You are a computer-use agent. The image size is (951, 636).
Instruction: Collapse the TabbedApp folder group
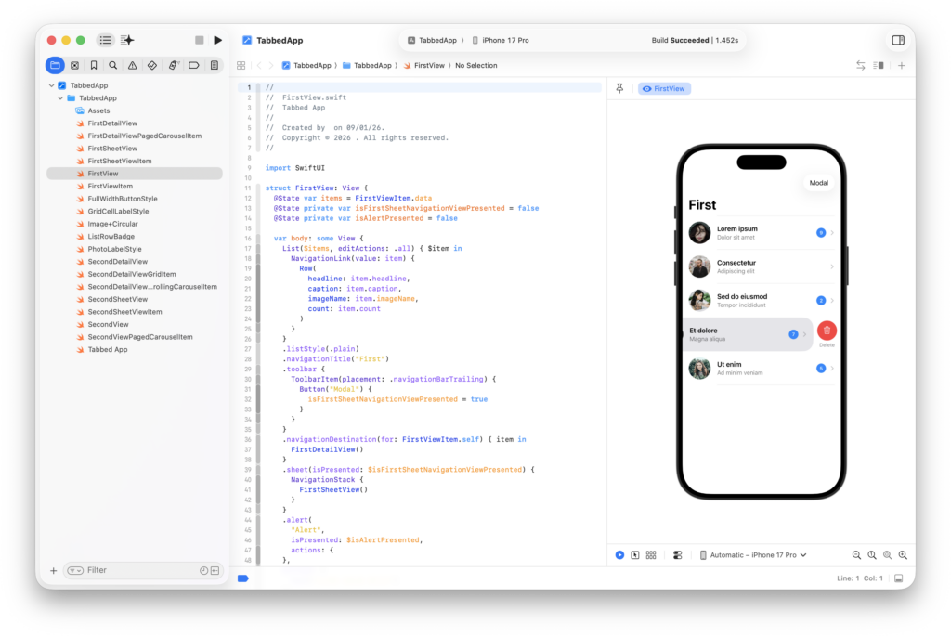tap(60, 97)
